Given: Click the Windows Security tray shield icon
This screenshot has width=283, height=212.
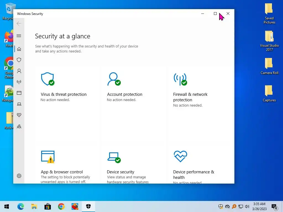Looking at the screenshot, I should tap(221, 206).
